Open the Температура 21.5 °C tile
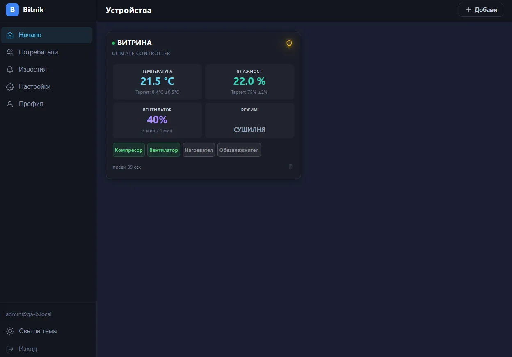The width and height of the screenshot is (512, 357). (157, 82)
